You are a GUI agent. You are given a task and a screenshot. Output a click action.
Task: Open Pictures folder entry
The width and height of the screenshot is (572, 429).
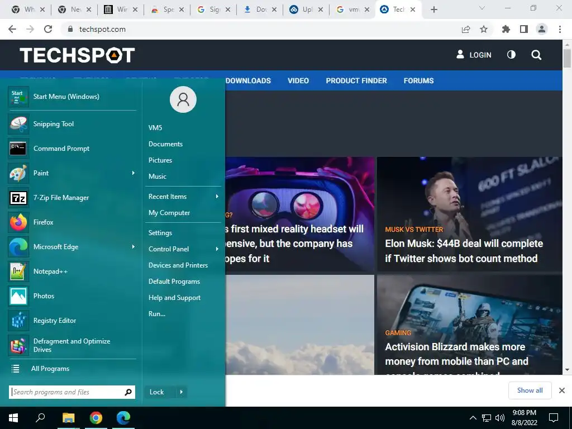click(160, 160)
